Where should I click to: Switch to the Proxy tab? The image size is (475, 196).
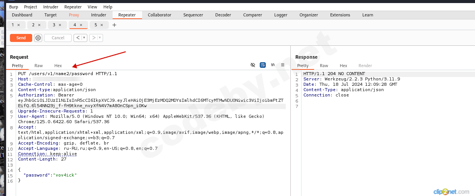click(74, 15)
